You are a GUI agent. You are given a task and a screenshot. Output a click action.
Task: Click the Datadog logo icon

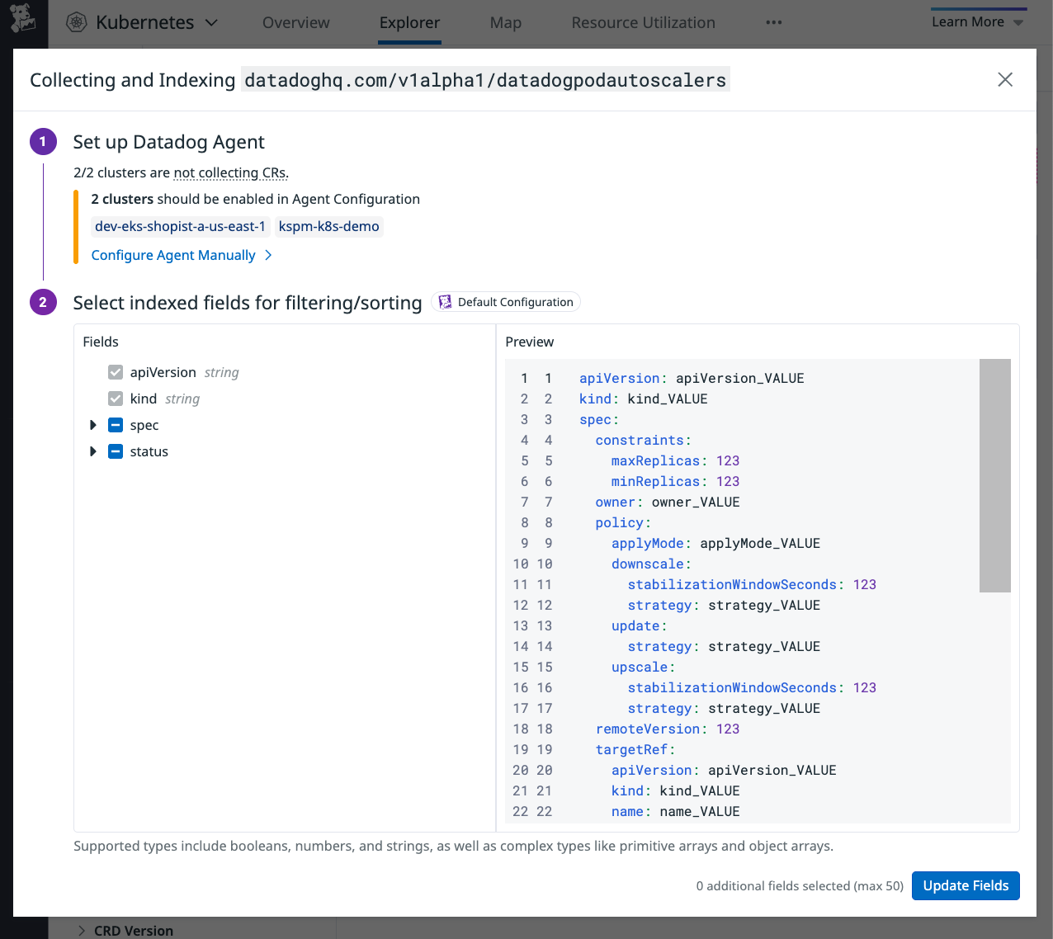pos(22,18)
